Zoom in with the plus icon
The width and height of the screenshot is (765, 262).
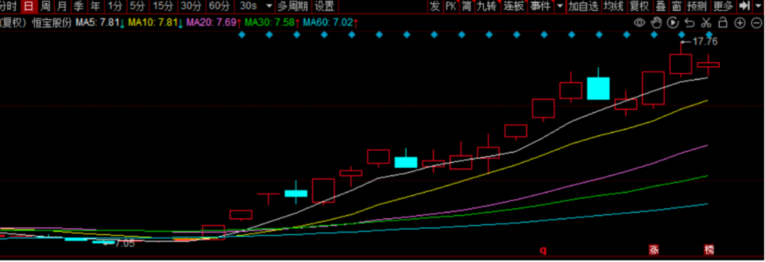coord(739,23)
